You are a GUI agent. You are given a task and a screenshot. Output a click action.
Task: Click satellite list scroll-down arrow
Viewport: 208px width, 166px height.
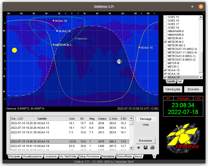(x=201, y=77)
